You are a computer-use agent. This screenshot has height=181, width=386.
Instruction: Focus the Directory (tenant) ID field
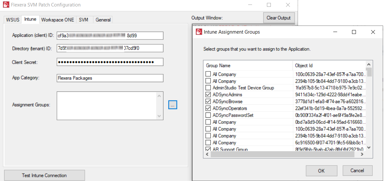(110, 48)
